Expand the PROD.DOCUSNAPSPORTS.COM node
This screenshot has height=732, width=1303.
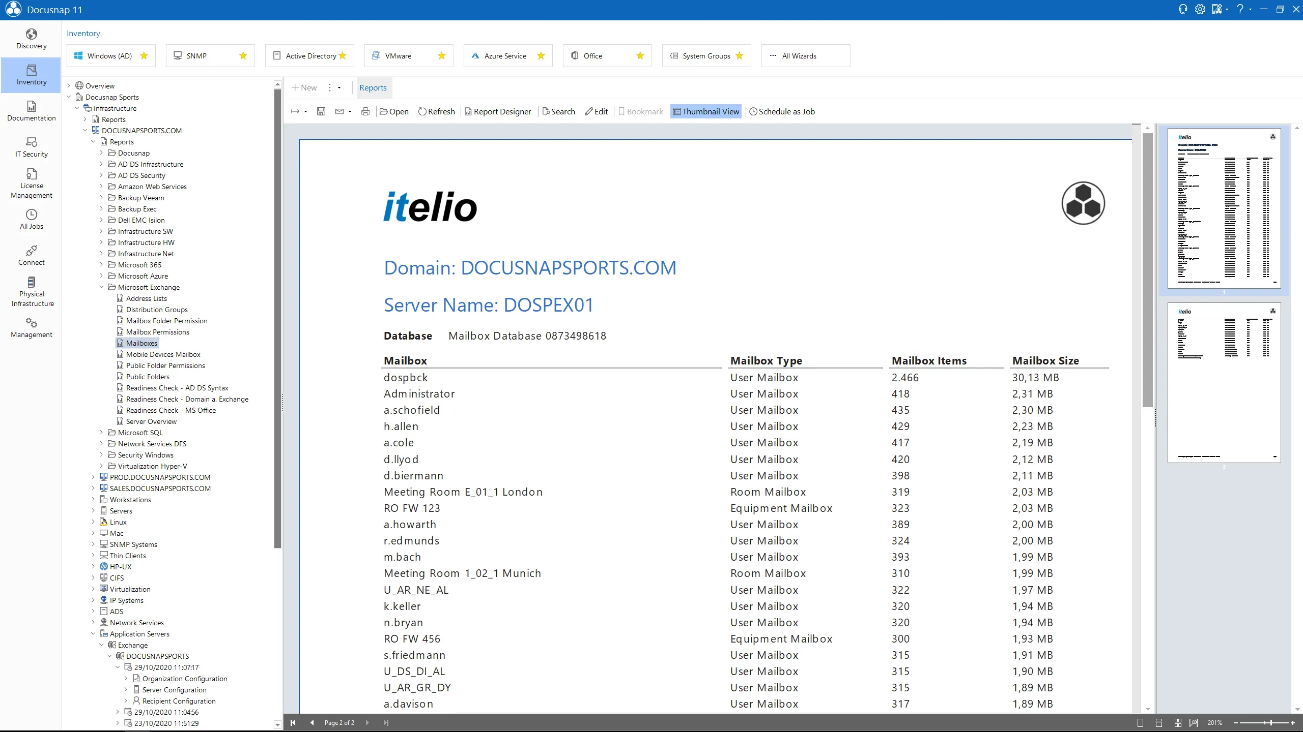[93, 477]
